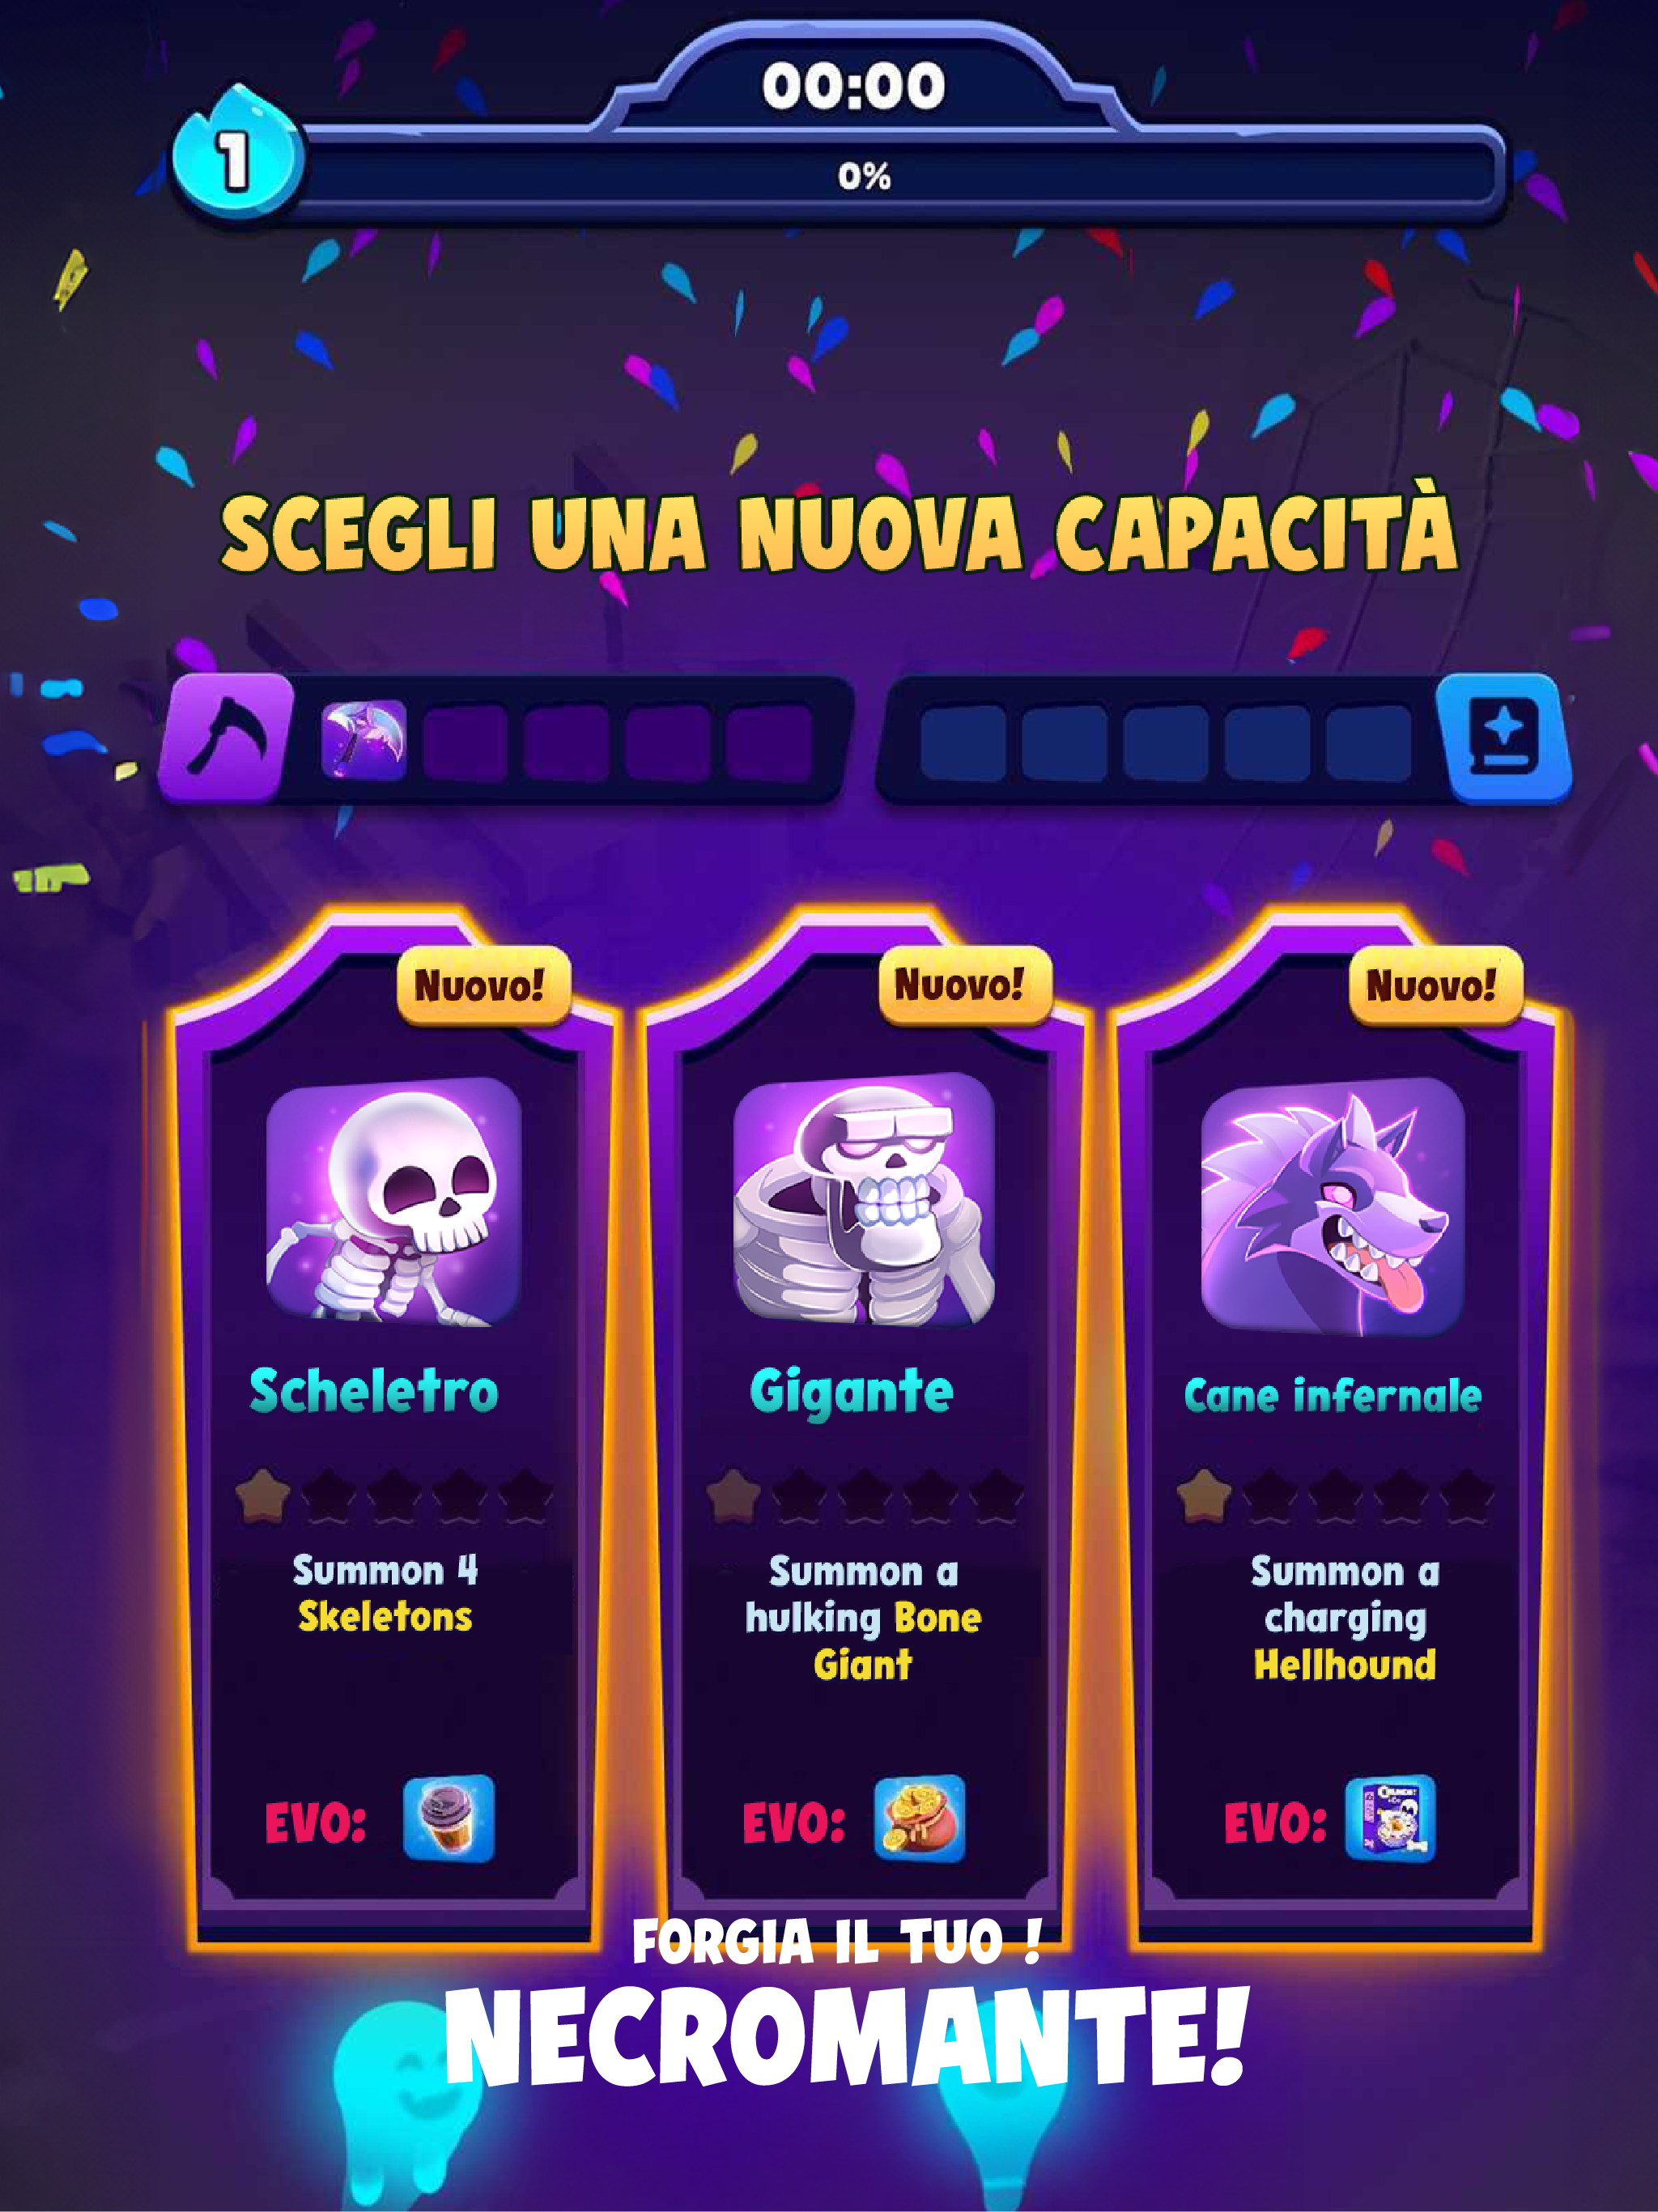Choose the Cane infernale ability card
This screenshot has height=2212, width=1658.
click(x=1336, y=1430)
